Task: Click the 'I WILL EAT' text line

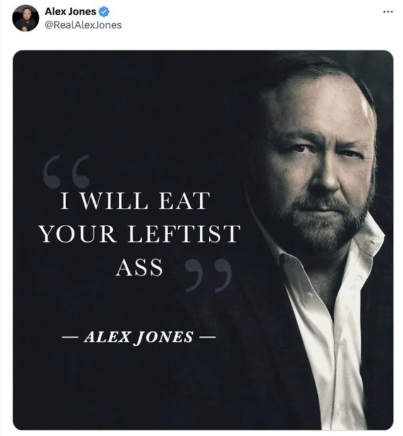Action: (x=135, y=200)
